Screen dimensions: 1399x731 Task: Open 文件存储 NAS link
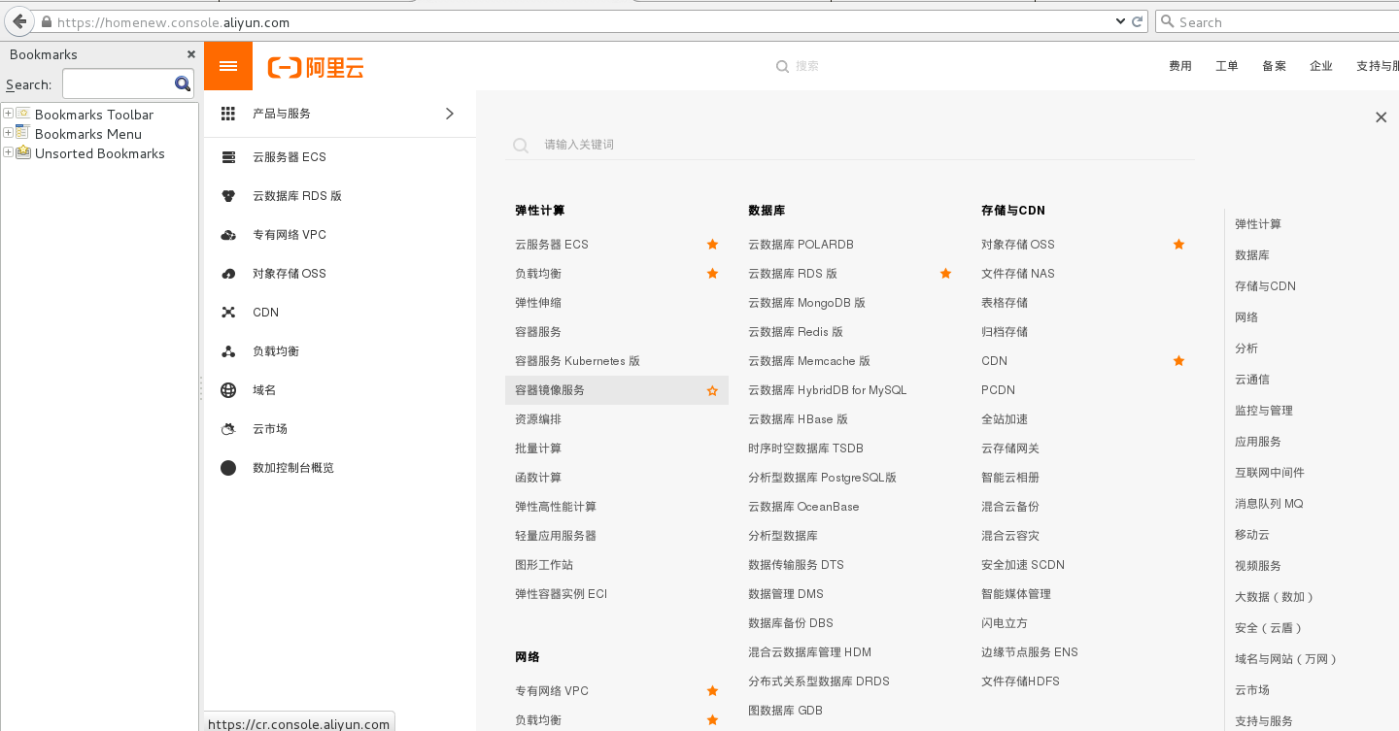pyautogui.click(x=1018, y=274)
